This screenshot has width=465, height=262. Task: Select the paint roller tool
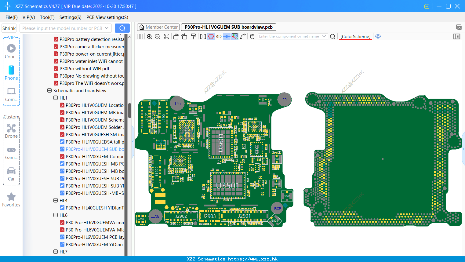[194, 36]
